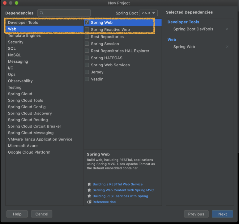239x224 pixels.
Task: Proceed with the Next button
Action: point(222,214)
